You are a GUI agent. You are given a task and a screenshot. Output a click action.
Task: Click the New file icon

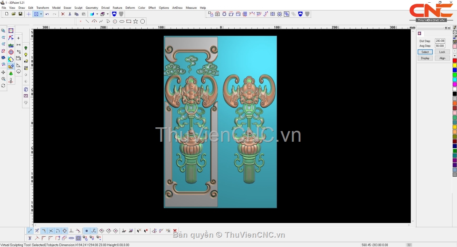6,14
